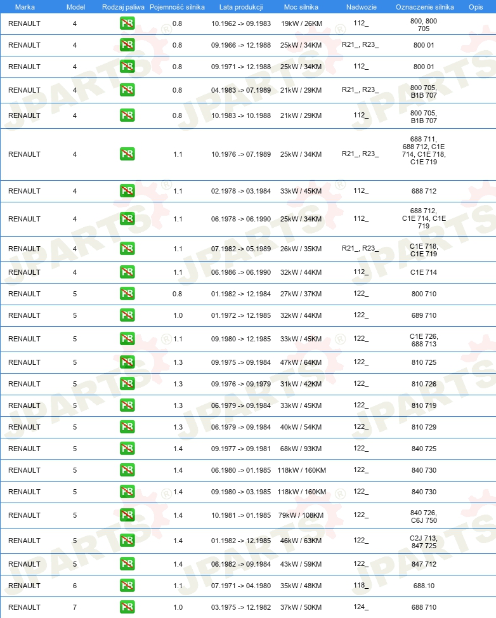Select the 27kW / 37KM power cell
The width and height of the screenshot is (496, 618).
click(x=301, y=294)
